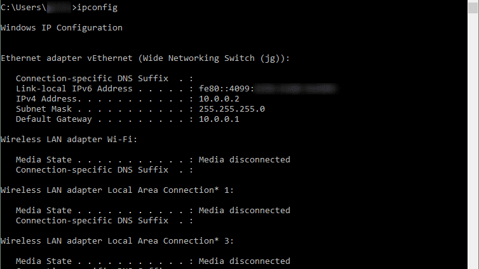Click the Ethernet adapter vEthernet header line
Viewport: 479px width, 269px height.
145,58
